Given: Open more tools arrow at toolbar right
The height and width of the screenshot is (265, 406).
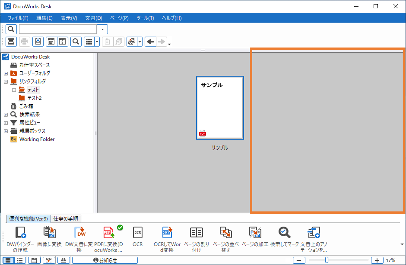Looking at the screenshot, I should click(402, 244).
